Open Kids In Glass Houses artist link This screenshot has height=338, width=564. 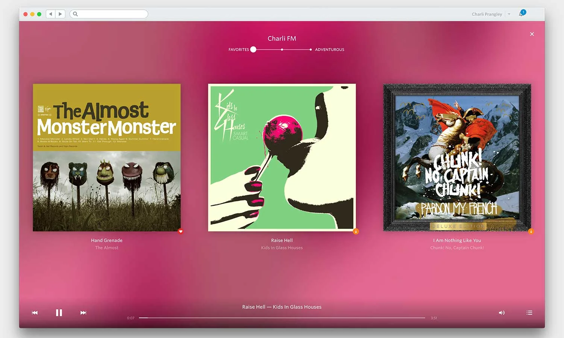(282, 248)
